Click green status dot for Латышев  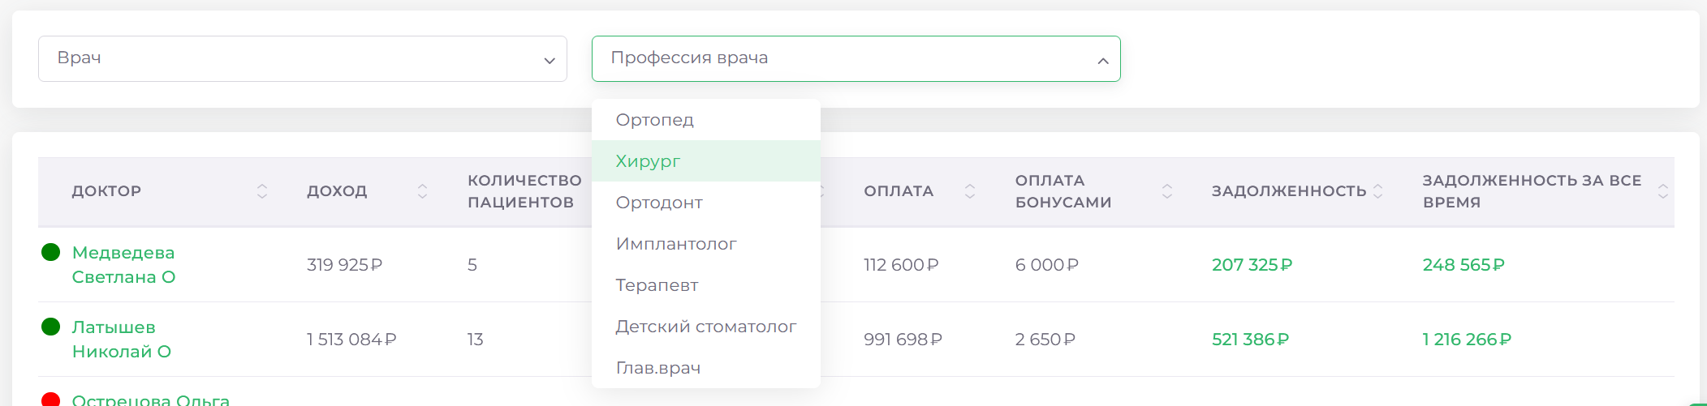point(50,327)
